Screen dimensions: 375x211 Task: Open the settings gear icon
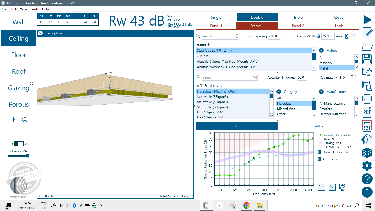[367, 166]
